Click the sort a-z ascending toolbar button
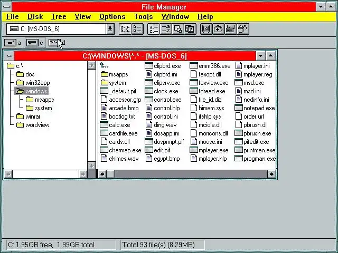338x253 pixels. [x=154, y=29]
